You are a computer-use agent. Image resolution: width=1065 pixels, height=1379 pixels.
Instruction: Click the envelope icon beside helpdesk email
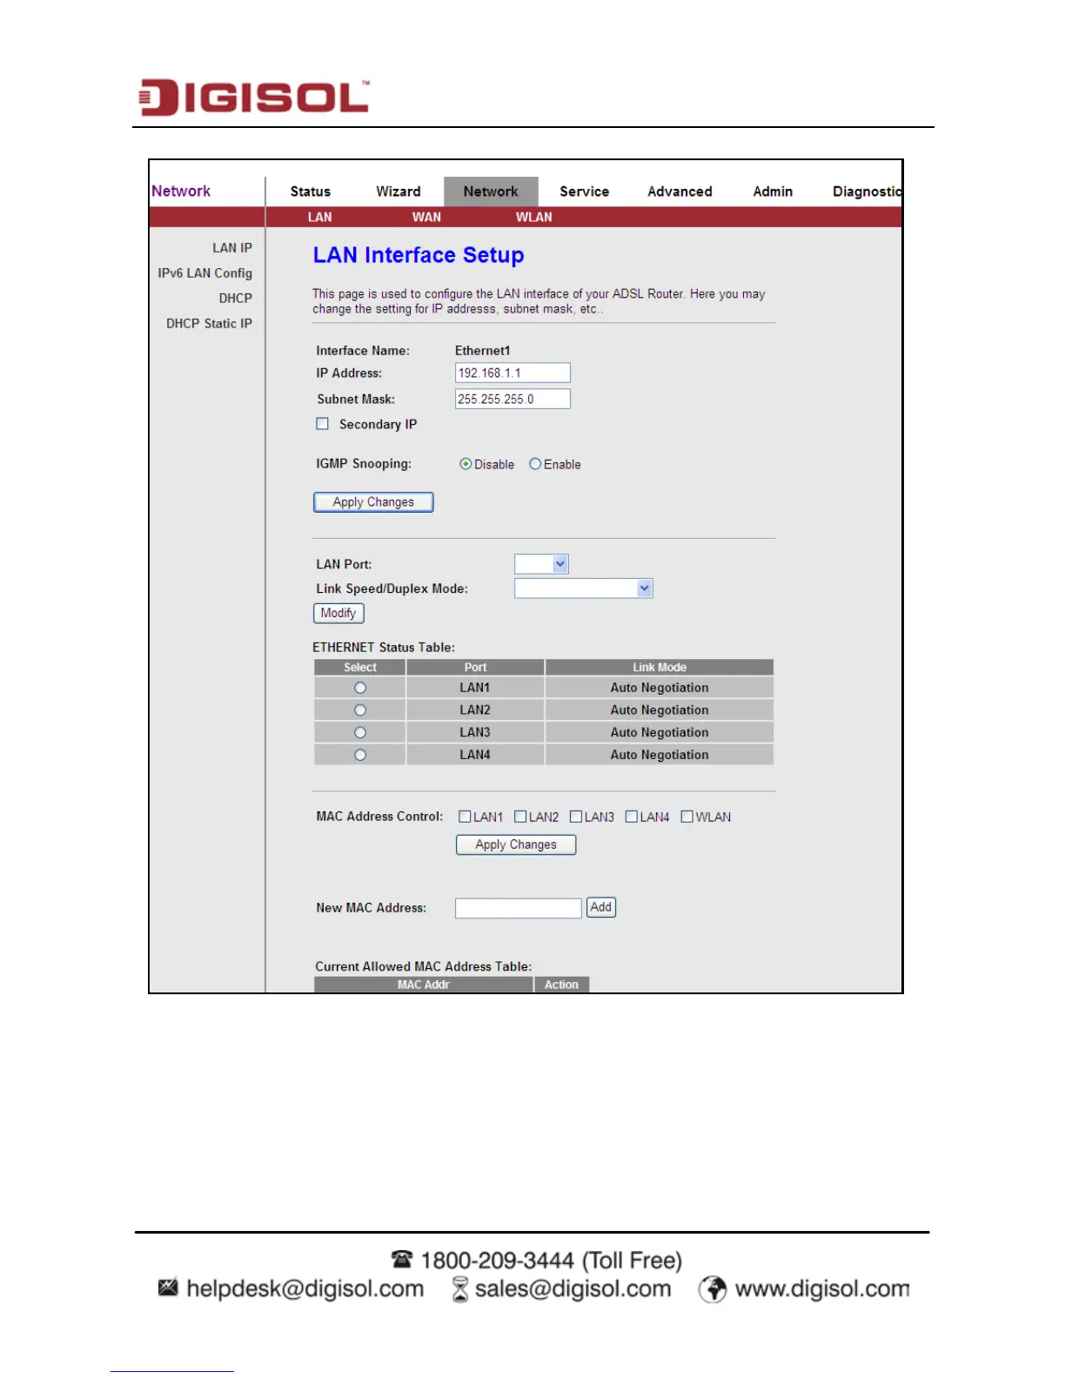click(x=168, y=1288)
